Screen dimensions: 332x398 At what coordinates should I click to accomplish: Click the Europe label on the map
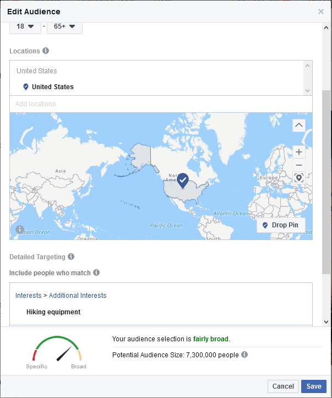269,178
